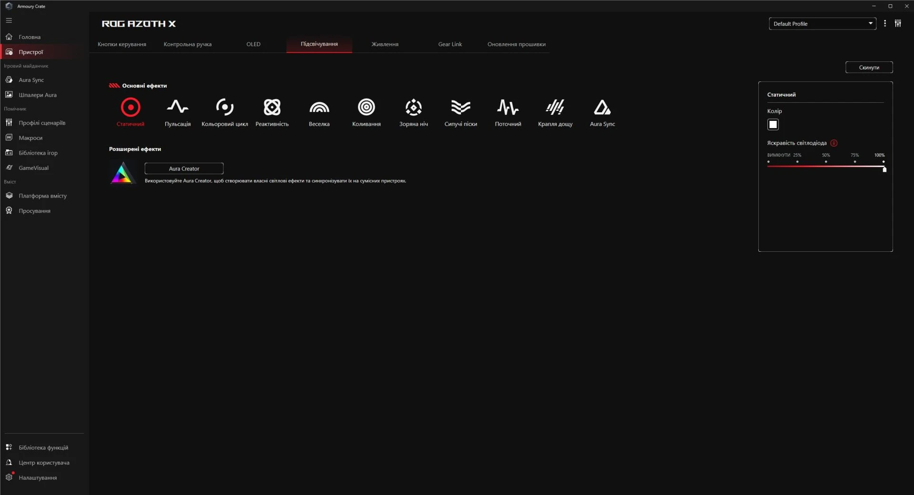Open the hamburger menu in sidebar
Screen dimensions: 914x495
point(9,20)
